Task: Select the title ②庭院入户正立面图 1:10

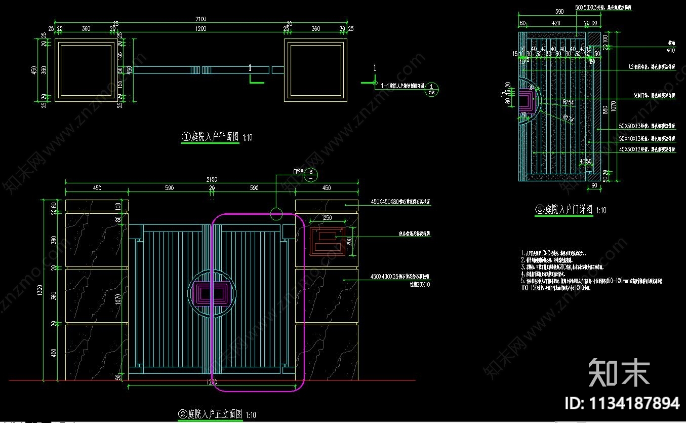Action: tap(217, 414)
